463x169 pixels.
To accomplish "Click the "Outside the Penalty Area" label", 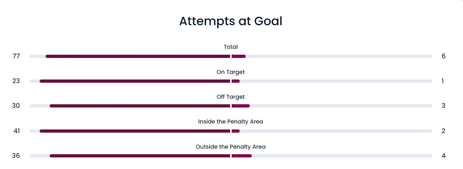I will point(230,147).
